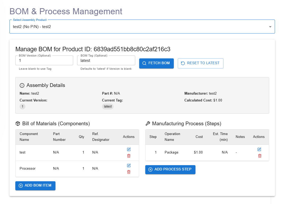Screen dimensions: 285x204
Task: Click the Component Name column header
Action: [29, 137]
